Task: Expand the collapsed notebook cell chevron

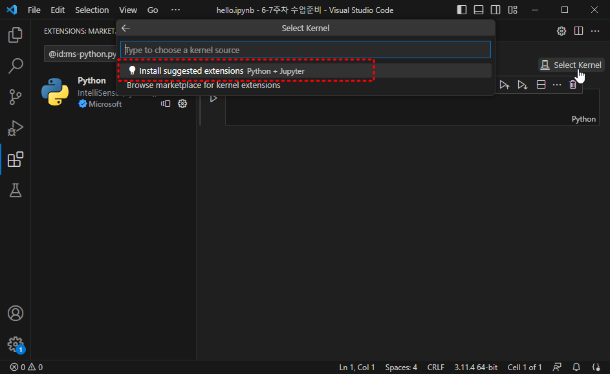Action: click(x=213, y=98)
